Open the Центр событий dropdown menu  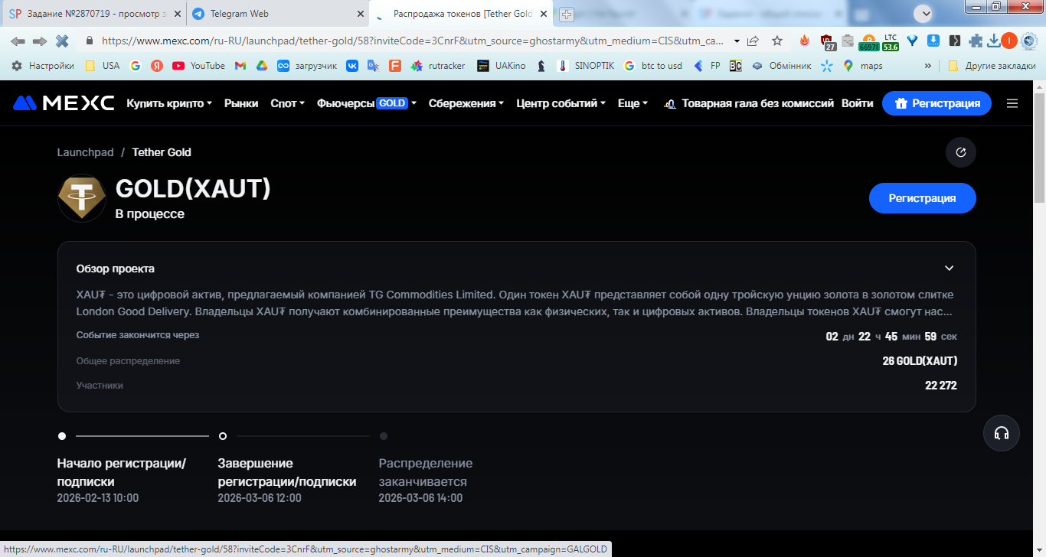point(561,103)
